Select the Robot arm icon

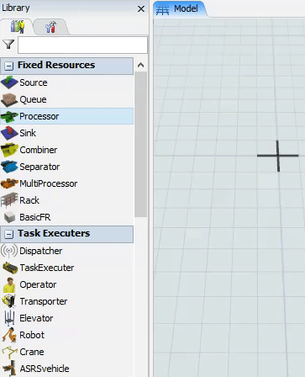coord(9,335)
